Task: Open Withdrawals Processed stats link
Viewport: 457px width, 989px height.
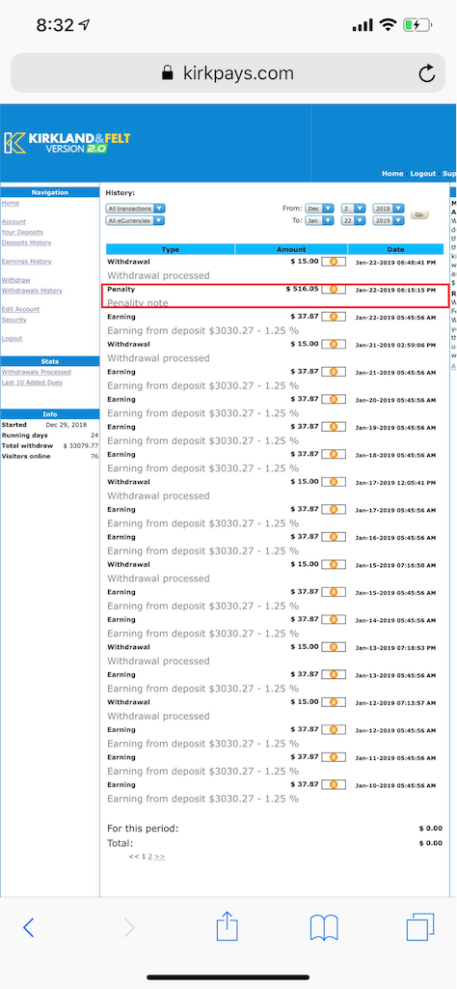Action: pyautogui.click(x=37, y=372)
